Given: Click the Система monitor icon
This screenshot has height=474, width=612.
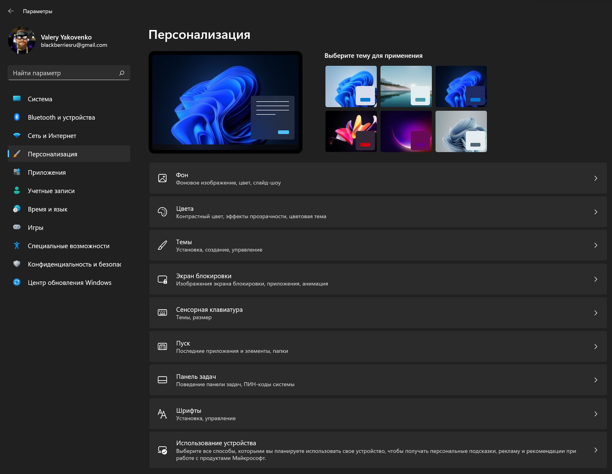Looking at the screenshot, I should coord(17,99).
